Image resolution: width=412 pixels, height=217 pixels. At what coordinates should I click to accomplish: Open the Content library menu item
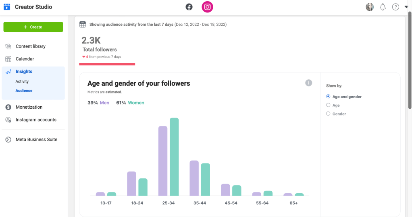pos(30,46)
